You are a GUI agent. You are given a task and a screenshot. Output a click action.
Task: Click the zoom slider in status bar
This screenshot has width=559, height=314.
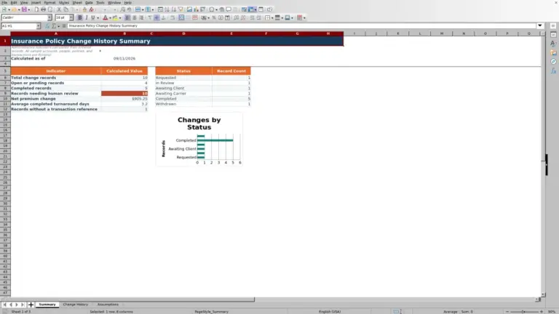point(524,312)
